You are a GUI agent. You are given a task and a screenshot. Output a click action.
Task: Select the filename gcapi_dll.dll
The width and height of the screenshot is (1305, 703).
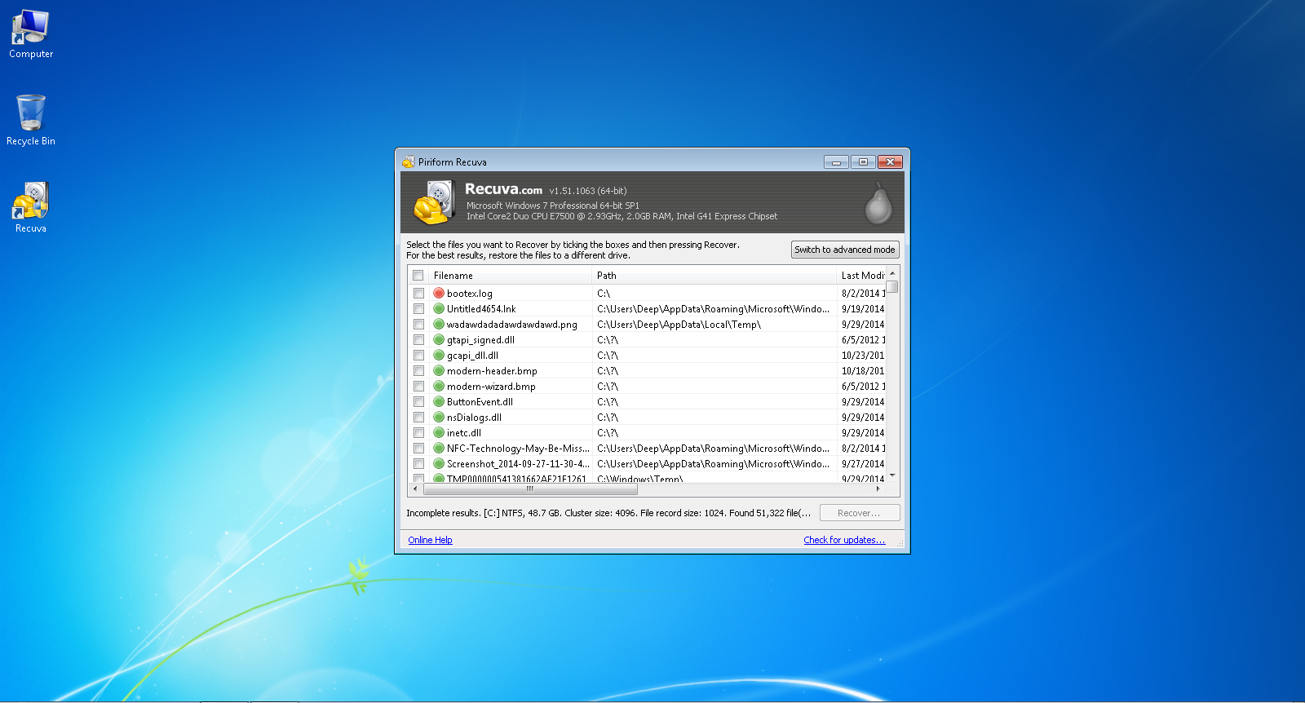[472, 356]
